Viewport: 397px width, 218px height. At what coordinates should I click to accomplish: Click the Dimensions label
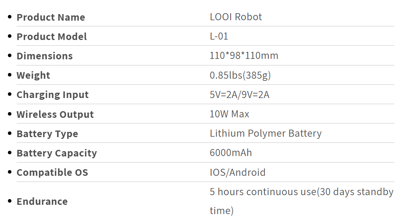44,56
